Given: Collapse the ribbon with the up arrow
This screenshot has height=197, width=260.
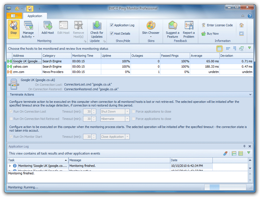Looking at the screenshot, I should [243, 16].
